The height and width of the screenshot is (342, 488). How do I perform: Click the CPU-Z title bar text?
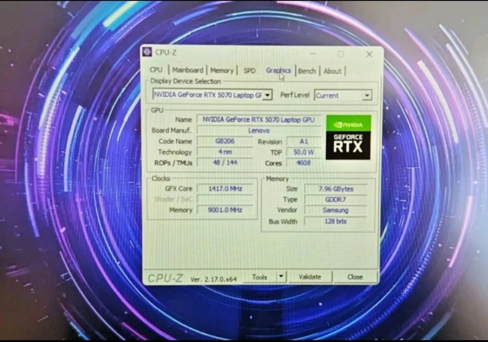(x=166, y=52)
